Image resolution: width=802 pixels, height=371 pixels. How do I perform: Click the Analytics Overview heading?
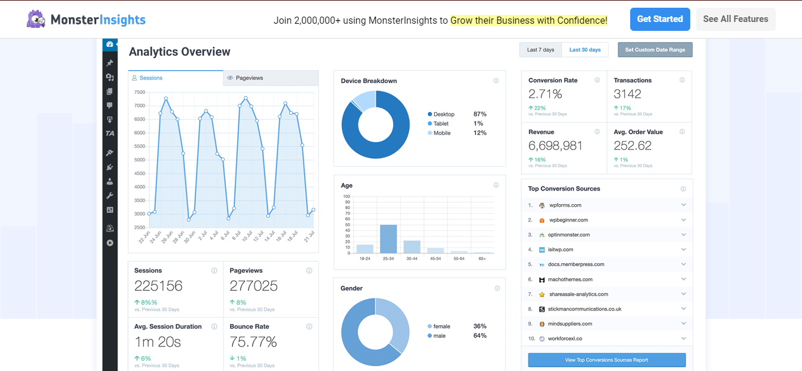click(180, 52)
